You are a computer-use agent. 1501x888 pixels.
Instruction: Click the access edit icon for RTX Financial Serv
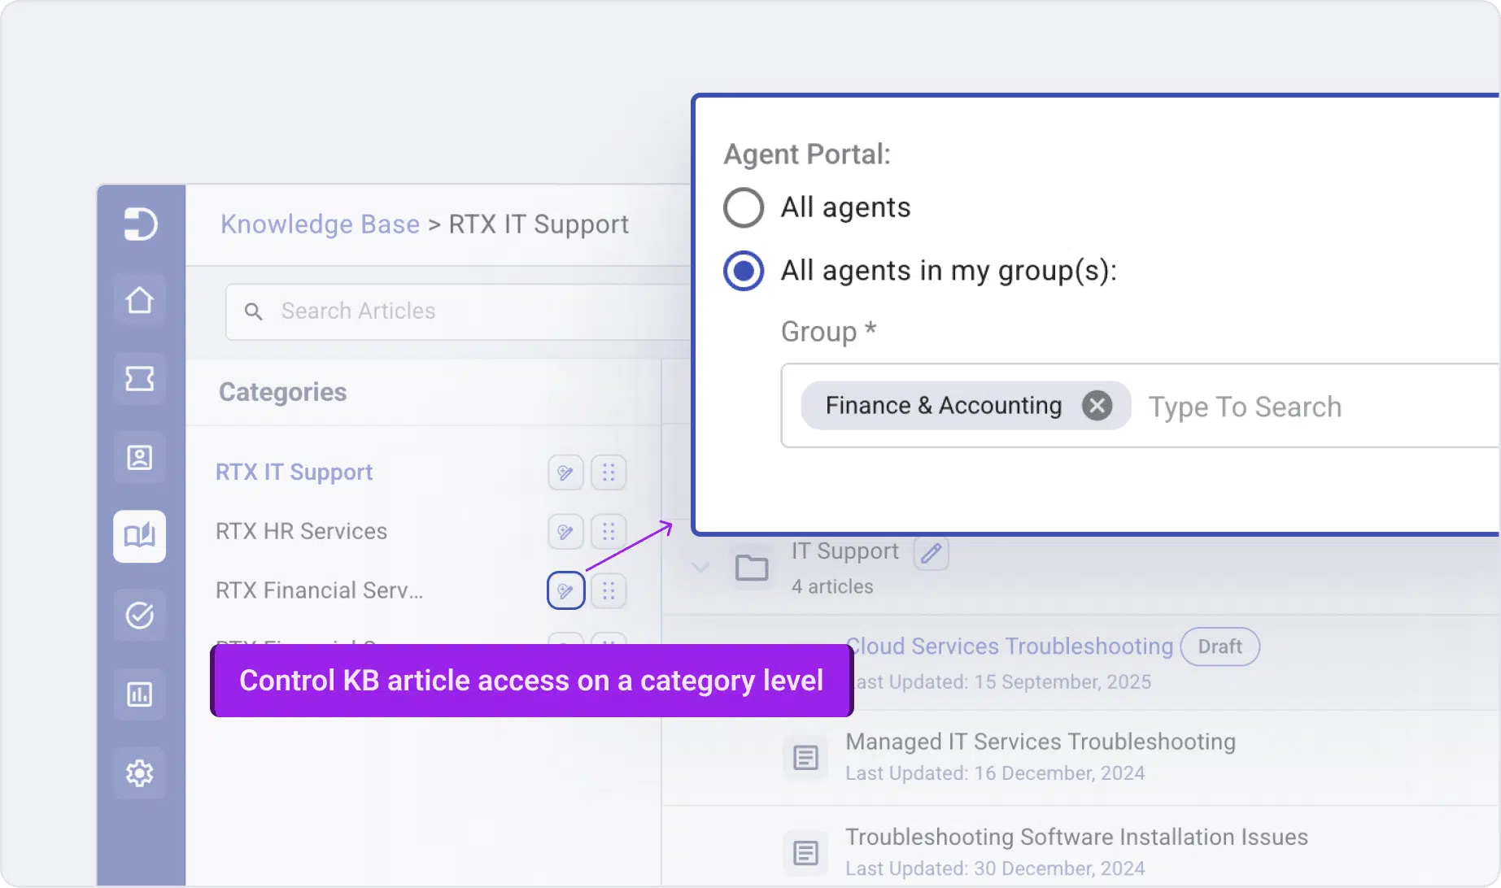[x=565, y=590]
